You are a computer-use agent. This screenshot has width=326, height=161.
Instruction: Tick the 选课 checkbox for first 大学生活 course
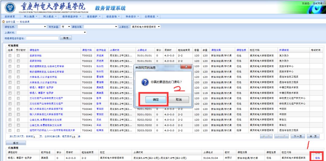coord(10,77)
